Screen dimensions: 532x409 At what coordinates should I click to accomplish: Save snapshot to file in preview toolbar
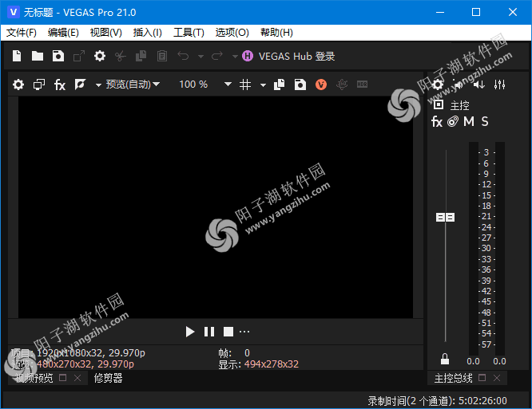(300, 85)
